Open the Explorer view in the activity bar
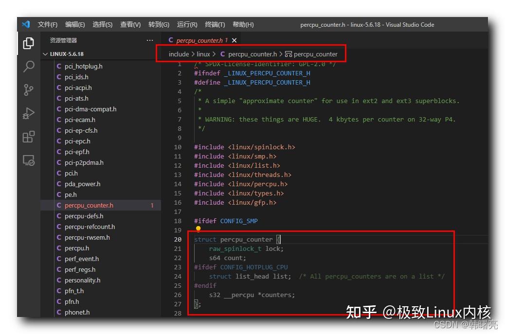 (x=28, y=43)
